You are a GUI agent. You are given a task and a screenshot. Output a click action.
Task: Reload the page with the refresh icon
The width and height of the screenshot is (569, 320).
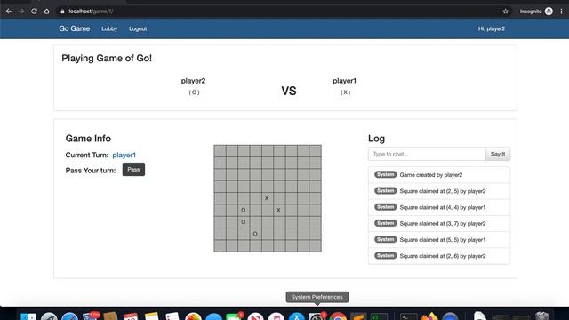[34, 12]
